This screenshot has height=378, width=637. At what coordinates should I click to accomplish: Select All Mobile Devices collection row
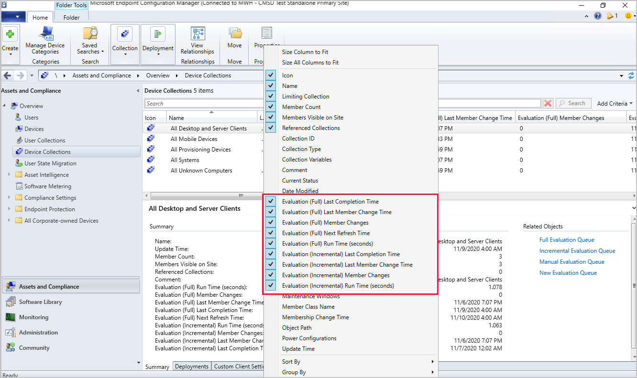[194, 139]
